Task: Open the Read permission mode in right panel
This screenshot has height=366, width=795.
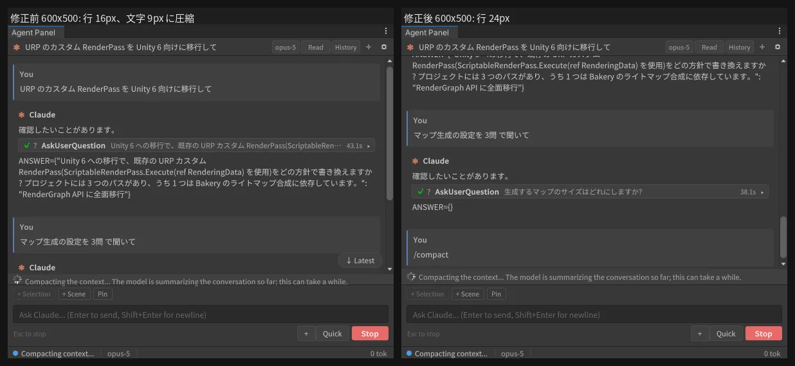Action: 709,47
